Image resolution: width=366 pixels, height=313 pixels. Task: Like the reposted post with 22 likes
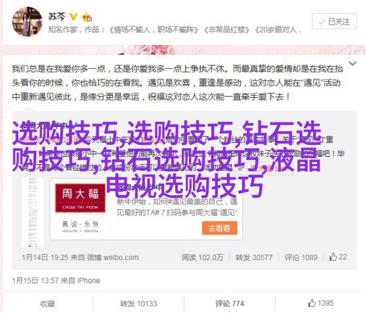click(x=338, y=257)
